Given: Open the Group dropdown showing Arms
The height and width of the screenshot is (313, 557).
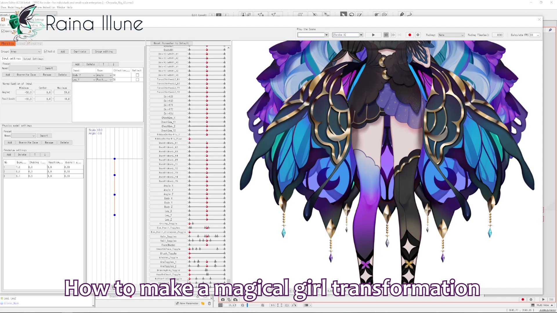Looking at the screenshot, I should (x=26, y=52).
